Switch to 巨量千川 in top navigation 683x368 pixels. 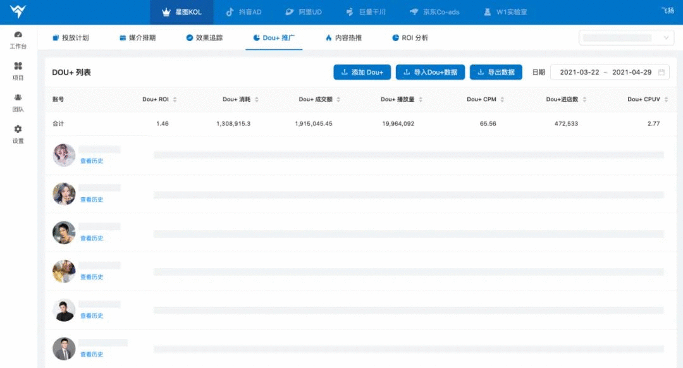click(366, 12)
